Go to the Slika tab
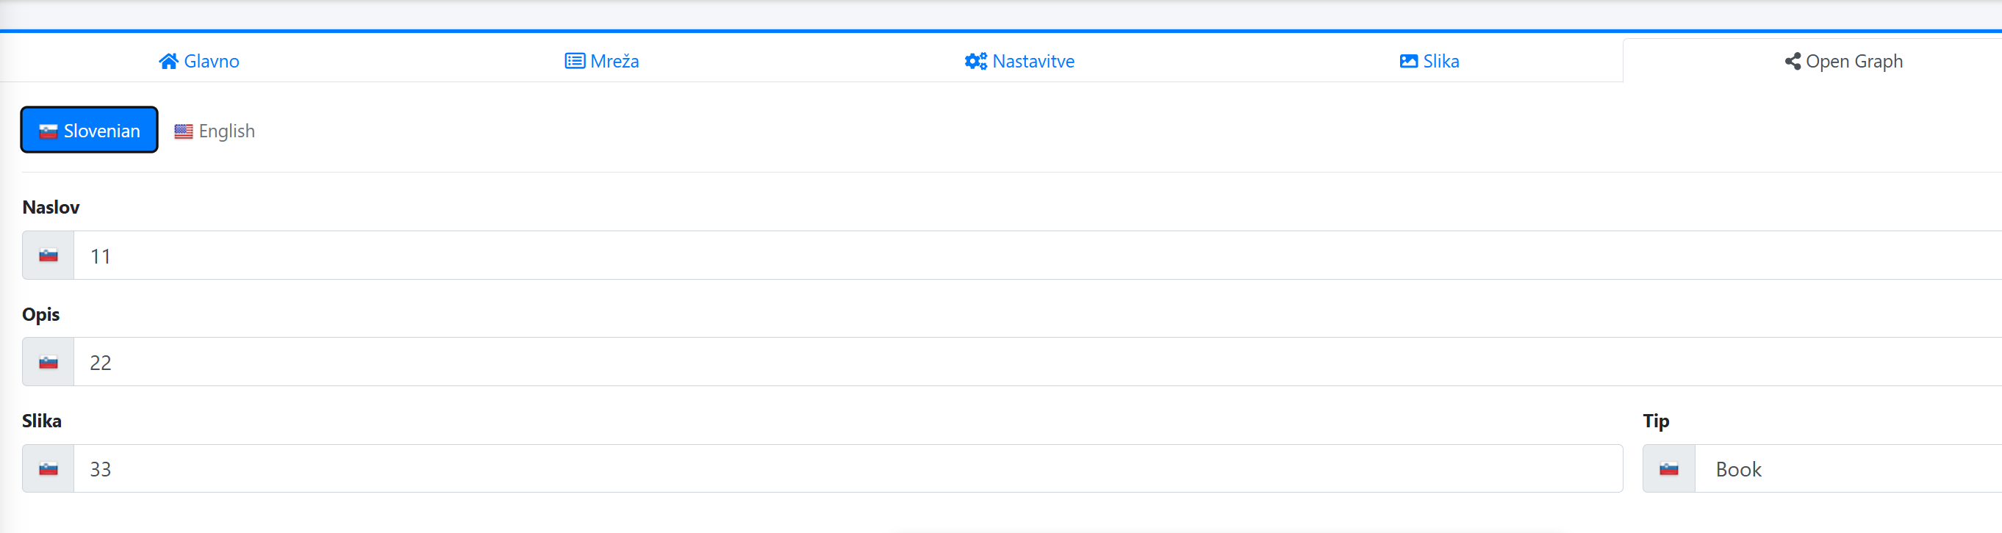The height and width of the screenshot is (533, 2002). 1429,61
